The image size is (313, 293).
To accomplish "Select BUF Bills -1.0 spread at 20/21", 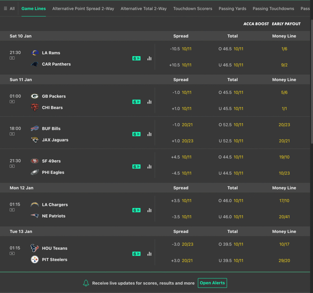I will pos(182,125).
